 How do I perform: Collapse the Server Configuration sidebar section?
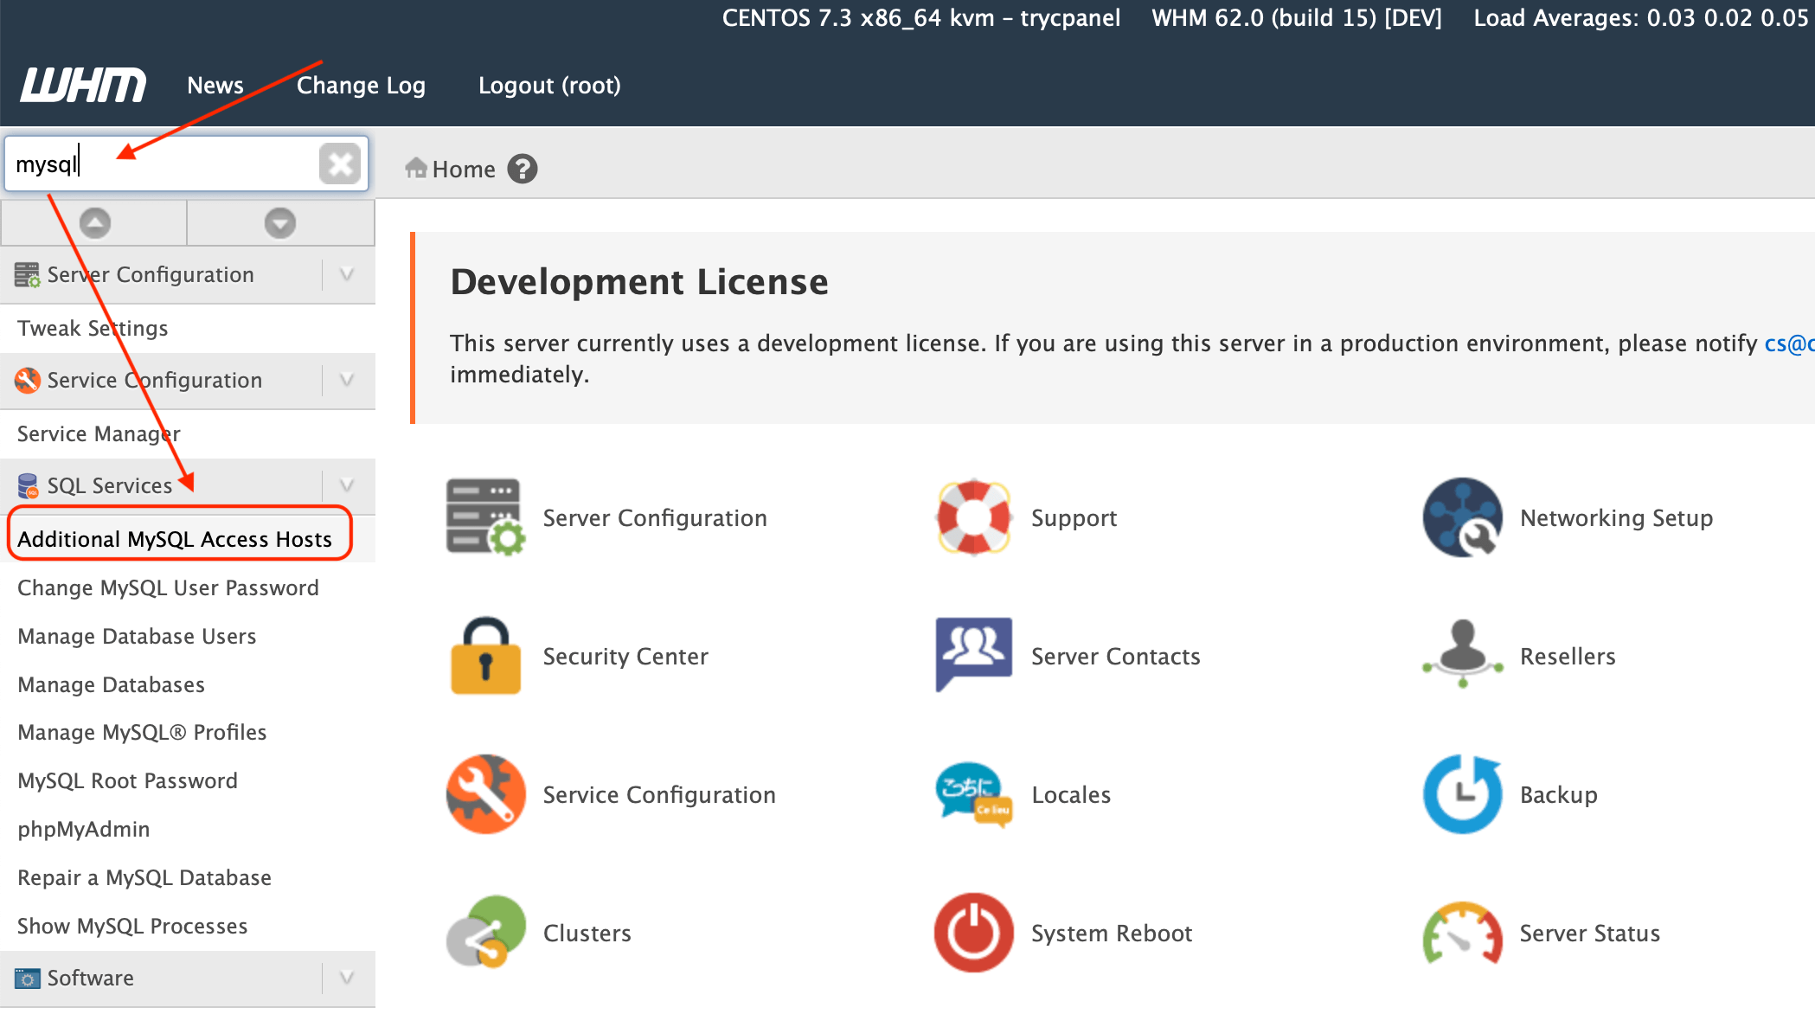[x=347, y=275]
